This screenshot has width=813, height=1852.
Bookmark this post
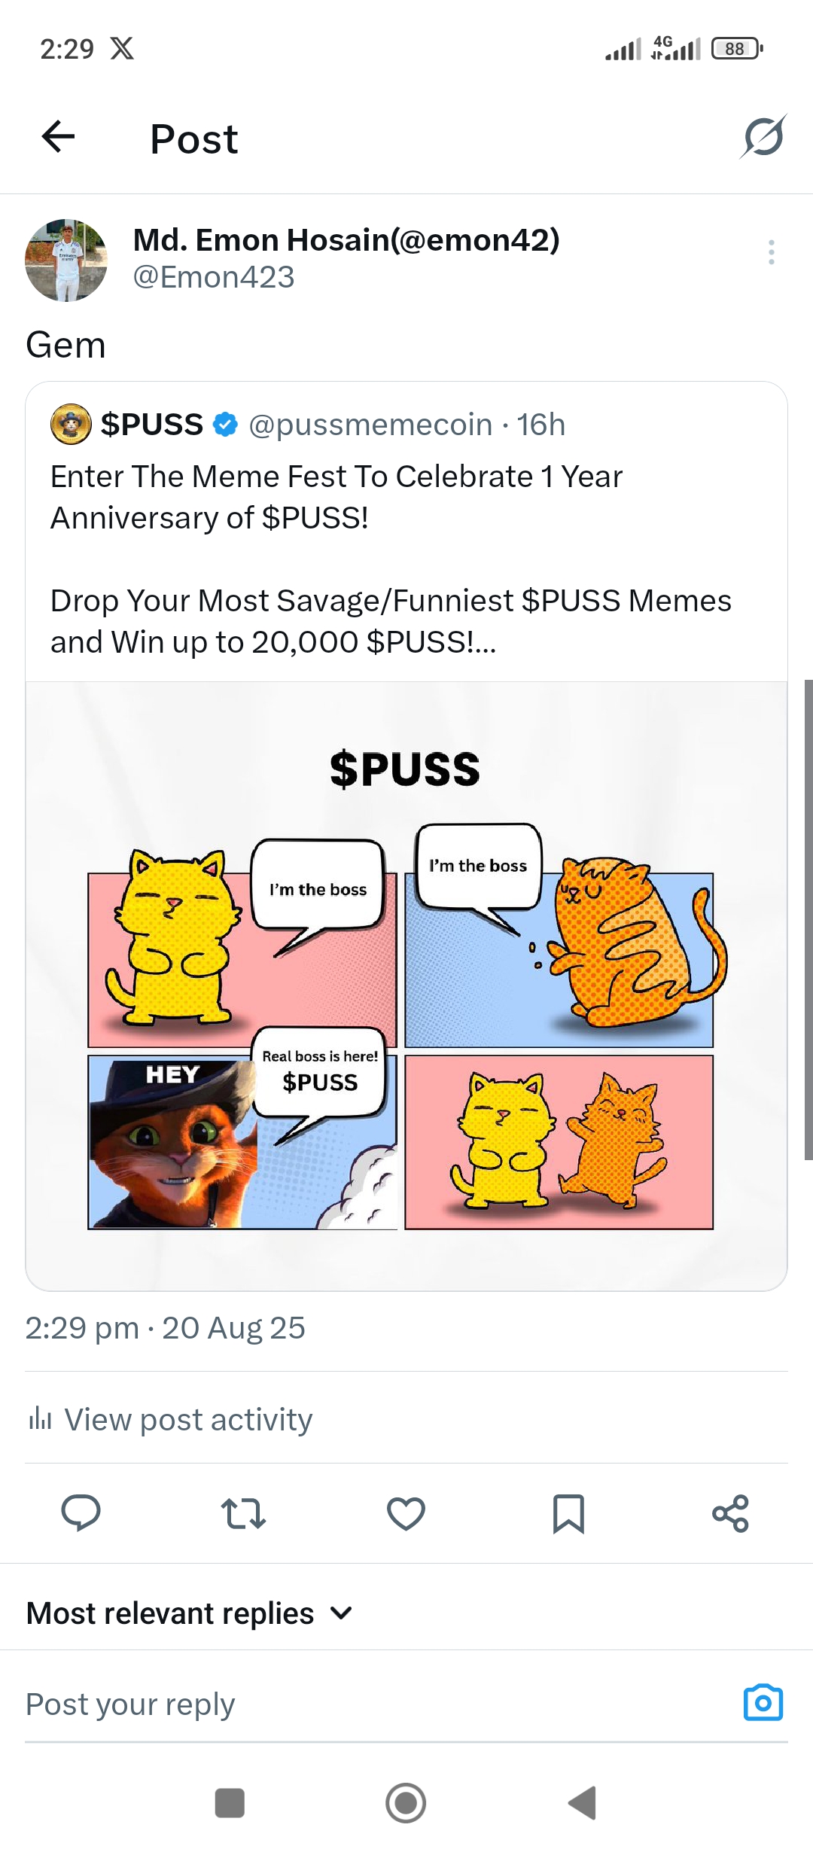[568, 1513]
